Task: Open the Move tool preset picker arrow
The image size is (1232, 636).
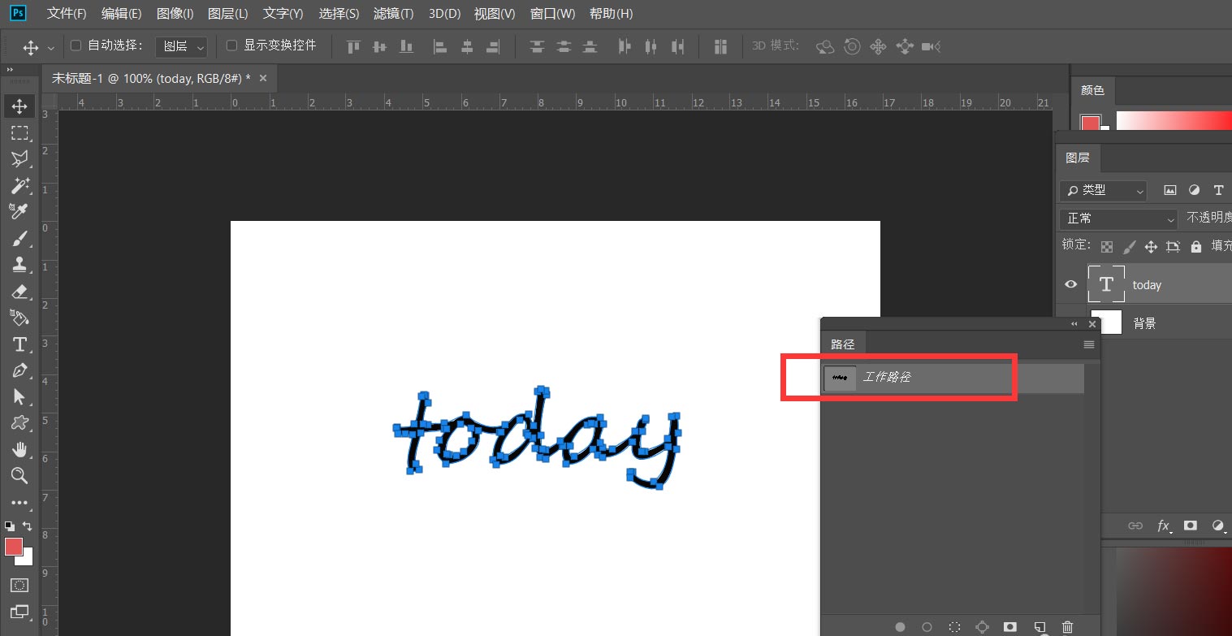Action: click(51, 47)
